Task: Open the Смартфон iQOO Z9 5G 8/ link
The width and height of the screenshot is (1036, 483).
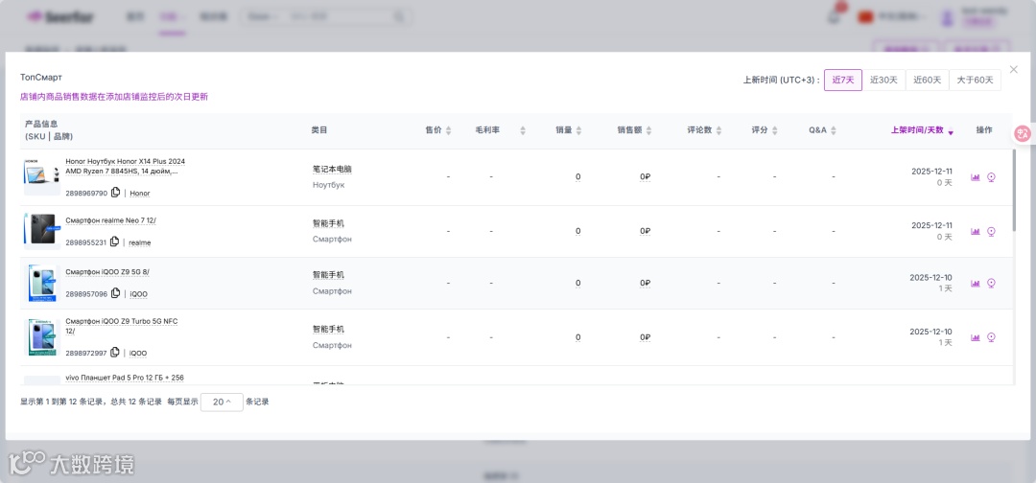Action: 107,272
